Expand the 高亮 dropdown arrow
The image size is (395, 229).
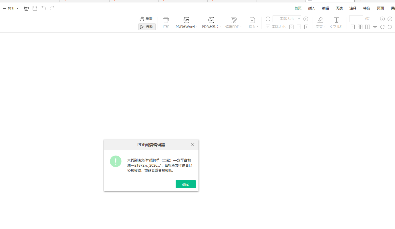[324, 27]
